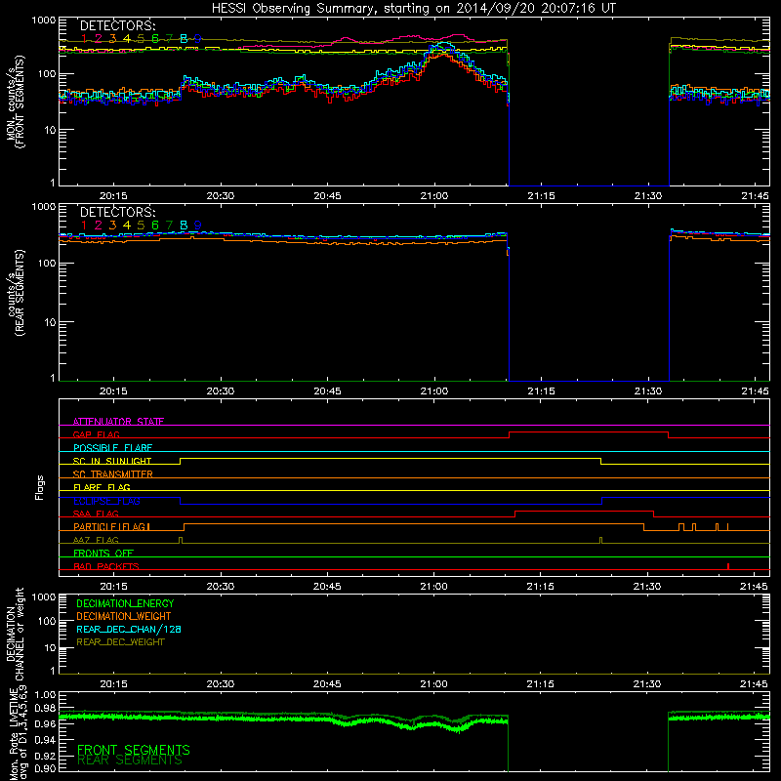This screenshot has width=781, height=781.
Task: Select yellow detector 4 in front segments legend
Action: (x=127, y=38)
